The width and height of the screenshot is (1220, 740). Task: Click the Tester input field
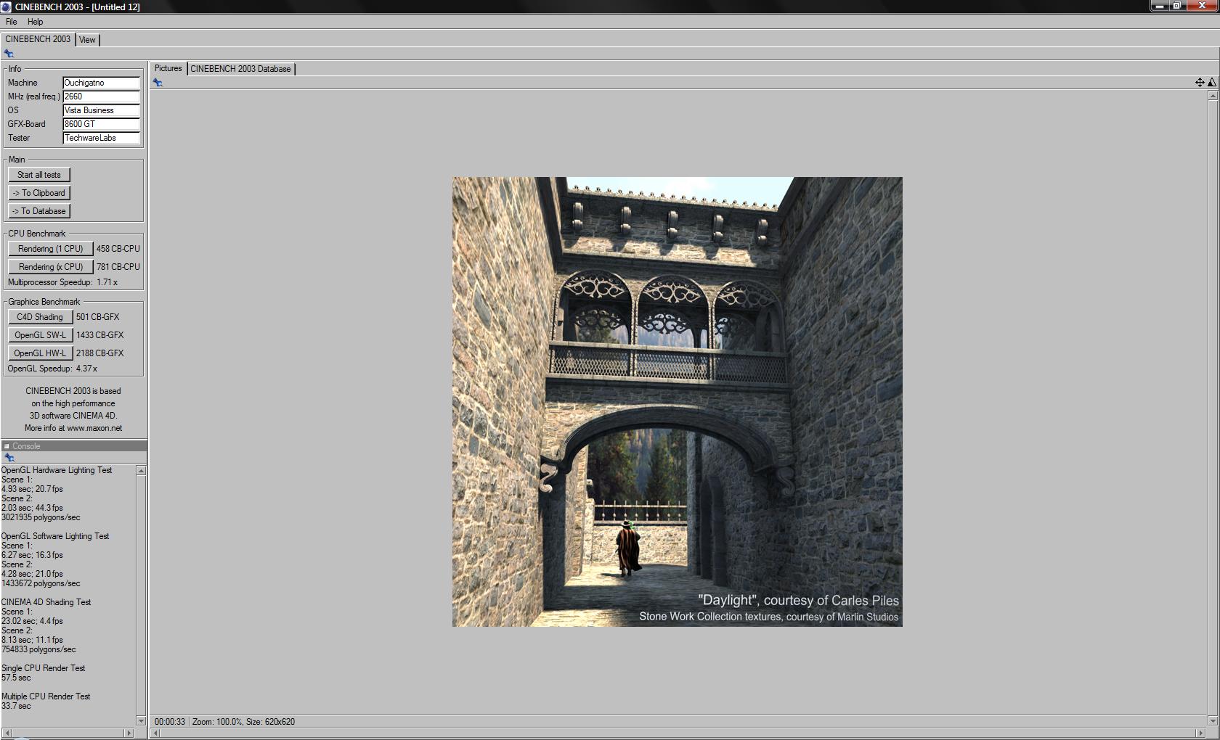[101, 138]
